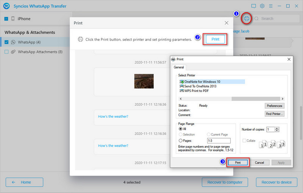Screen dimensions: 303x193
Task: Click the paperclip attachments icon
Action: (x=13, y=52)
